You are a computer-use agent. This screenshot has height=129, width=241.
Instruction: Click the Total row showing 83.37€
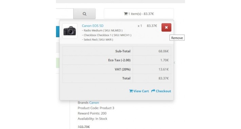[117, 78]
